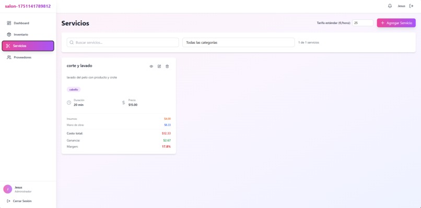
Task: Click the Jesus username in header
Action: click(x=401, y=6)
